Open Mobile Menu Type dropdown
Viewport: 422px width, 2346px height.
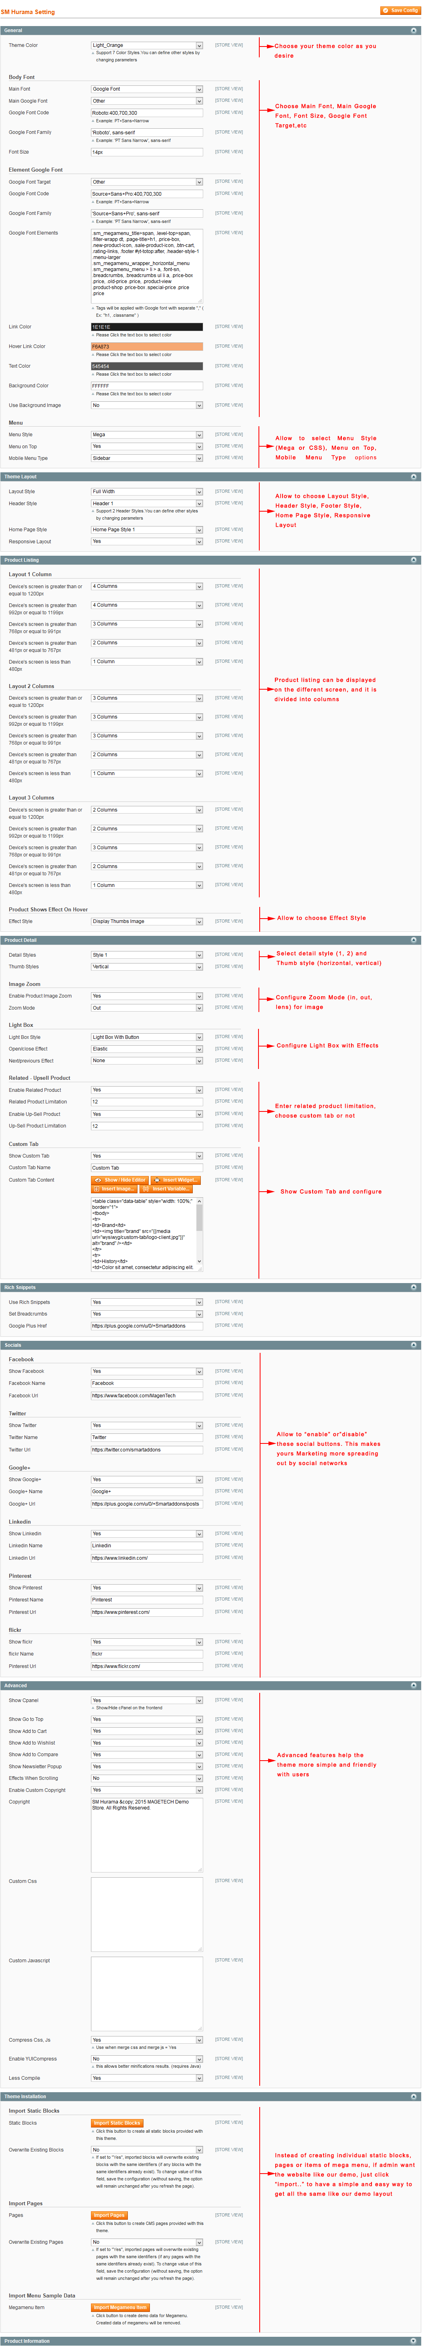(146, 458)
